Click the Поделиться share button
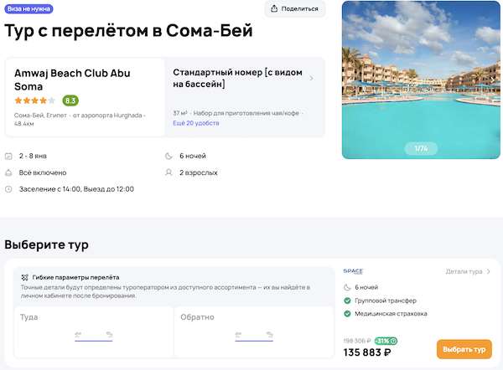Image resolution: width=503 pixels, height=370 pixels. pyautogui.click(x=295, y=9)
